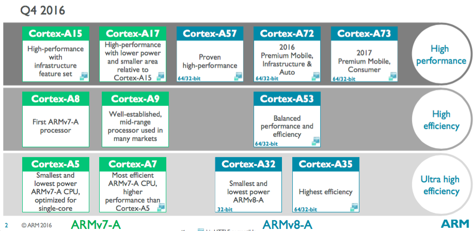Viewport: 474px width, 231px height.
Task: Click the '© ARM 2016' copyright text
Action: click(37, 225)
